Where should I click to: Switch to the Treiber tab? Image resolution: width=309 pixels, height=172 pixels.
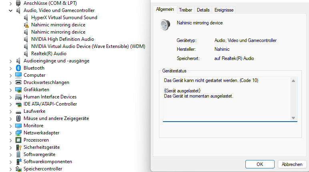[x=185, y=10]
